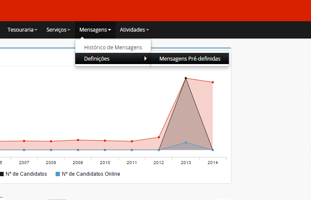311x200 pixels.
Task: Click the blue data point for 2010
Action: pos(105,150)
